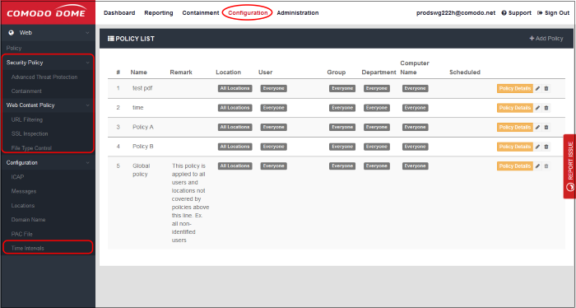Open Locations configuration
The width and height of the screenshot is (576, 308).
click(x=23, y=206)
